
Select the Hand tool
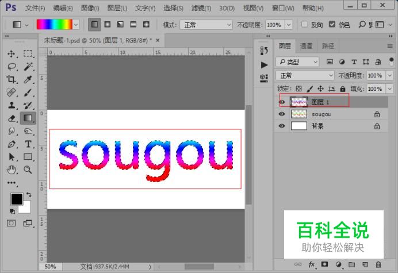(11, 170)
